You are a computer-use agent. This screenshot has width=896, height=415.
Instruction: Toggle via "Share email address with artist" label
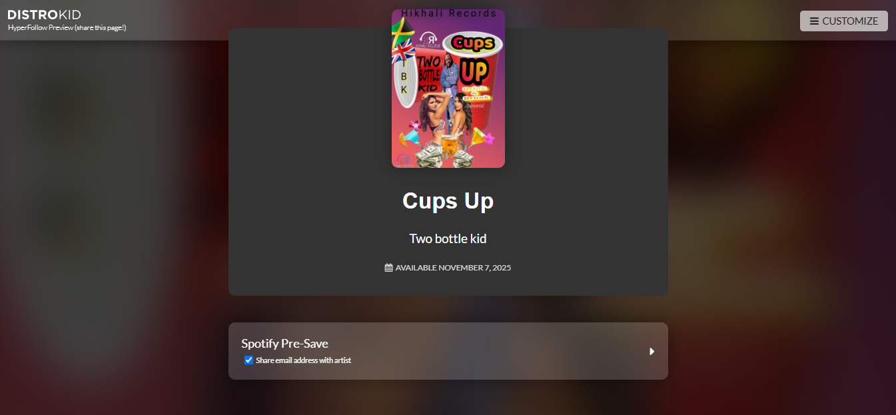303,360
